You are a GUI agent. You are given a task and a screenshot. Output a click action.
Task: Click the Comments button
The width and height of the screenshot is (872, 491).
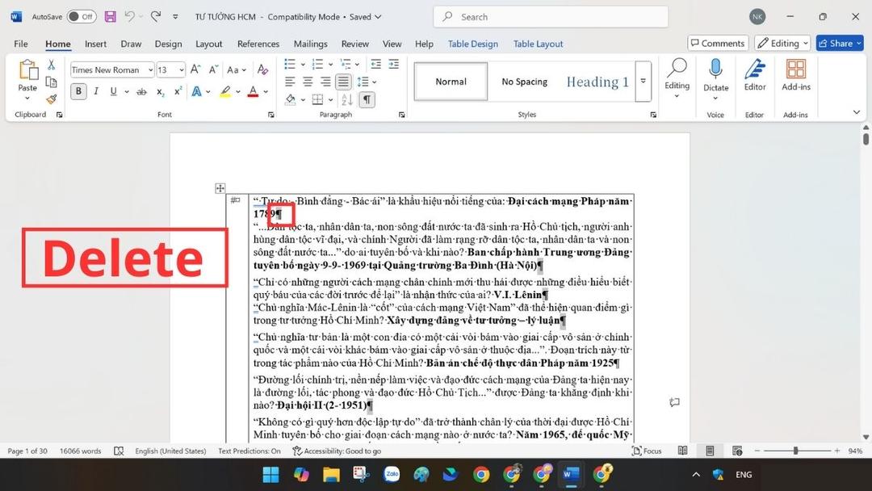click(717, 43)
